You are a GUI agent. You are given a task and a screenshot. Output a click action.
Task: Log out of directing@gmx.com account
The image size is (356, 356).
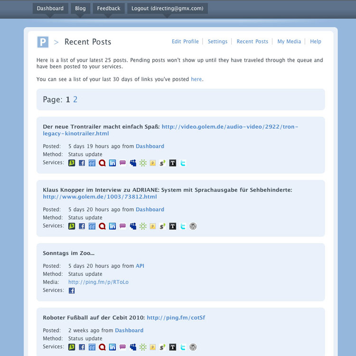[167, 9]
